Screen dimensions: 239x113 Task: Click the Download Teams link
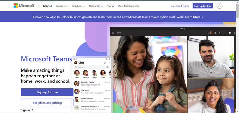click(180, 6)
